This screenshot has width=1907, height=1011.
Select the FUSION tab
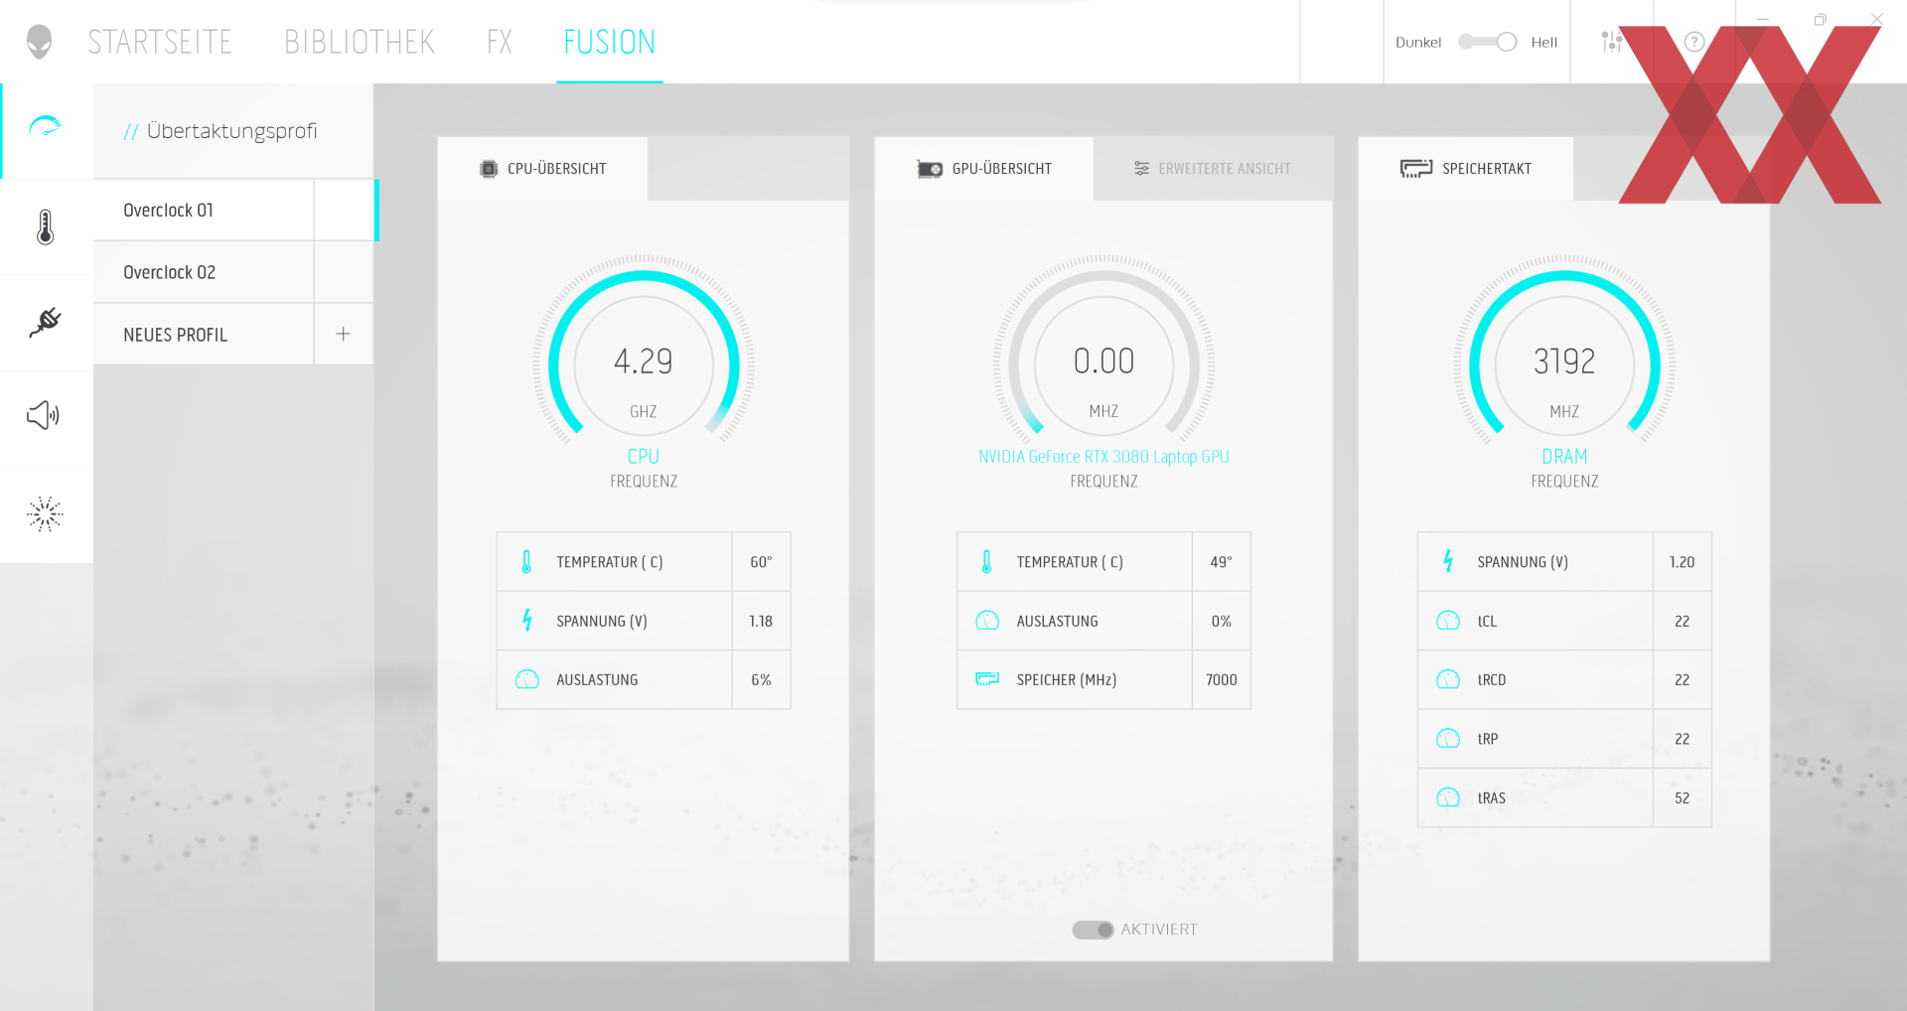[x=610, y=42]
